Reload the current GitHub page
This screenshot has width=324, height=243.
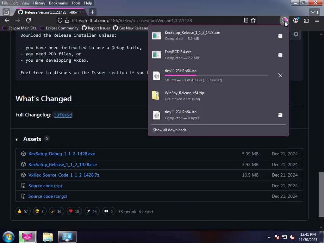[x=28, y=20]
